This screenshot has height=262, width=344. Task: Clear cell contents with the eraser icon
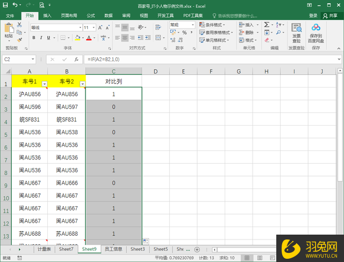(x=267, y=40)
